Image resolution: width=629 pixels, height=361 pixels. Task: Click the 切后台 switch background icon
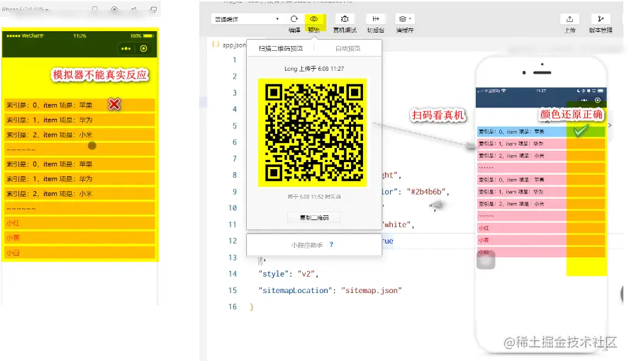[x=376, y=19]
